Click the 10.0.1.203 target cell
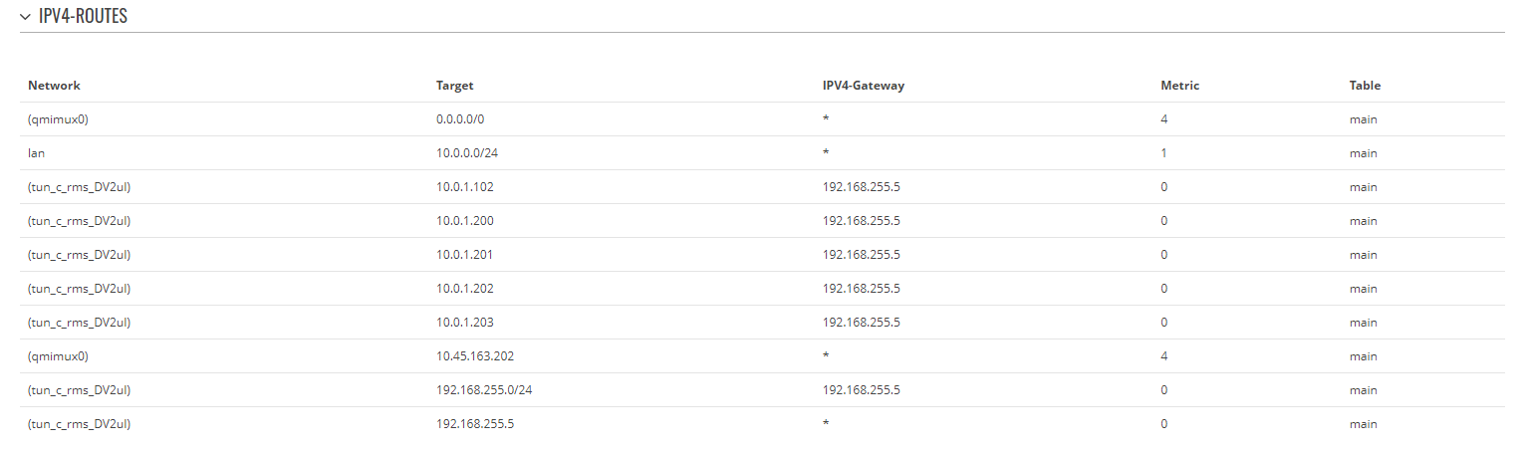 [465, 323]
